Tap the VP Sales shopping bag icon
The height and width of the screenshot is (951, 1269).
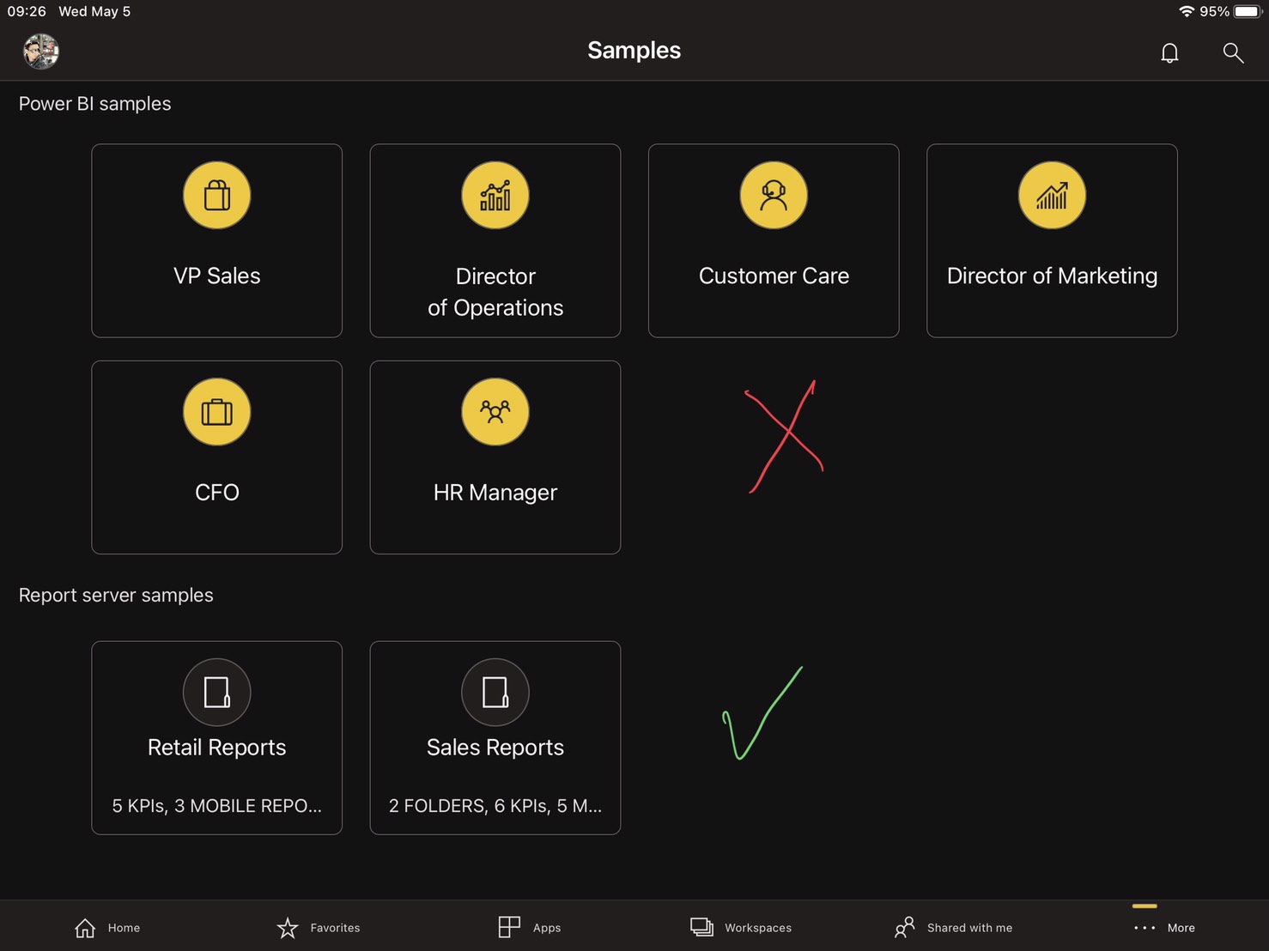click(x=217, y=196)
